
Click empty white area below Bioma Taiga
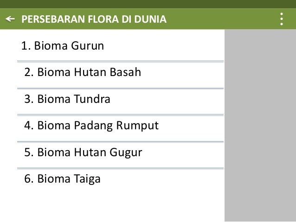coord(111,204)
